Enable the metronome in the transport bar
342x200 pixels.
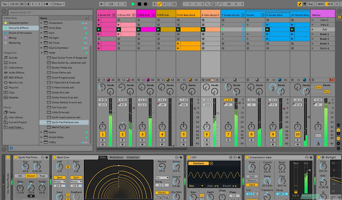(46, 4)
